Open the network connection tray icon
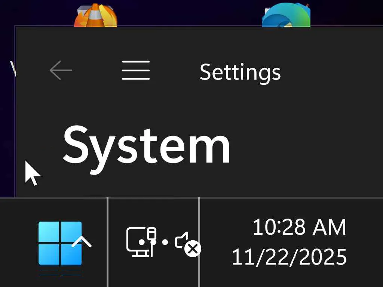Viewport: 383px width, 287px height. 141,242
